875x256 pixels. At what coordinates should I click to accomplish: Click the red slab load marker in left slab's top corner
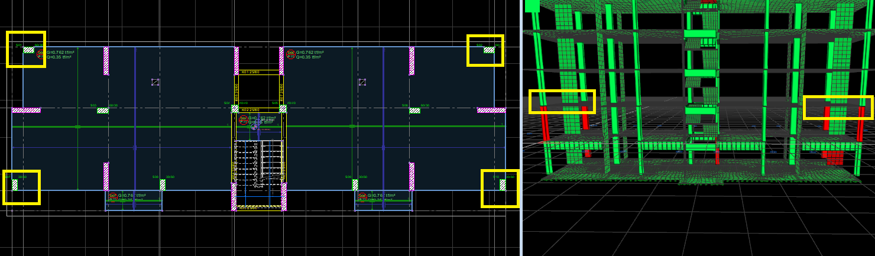(41, 54)
